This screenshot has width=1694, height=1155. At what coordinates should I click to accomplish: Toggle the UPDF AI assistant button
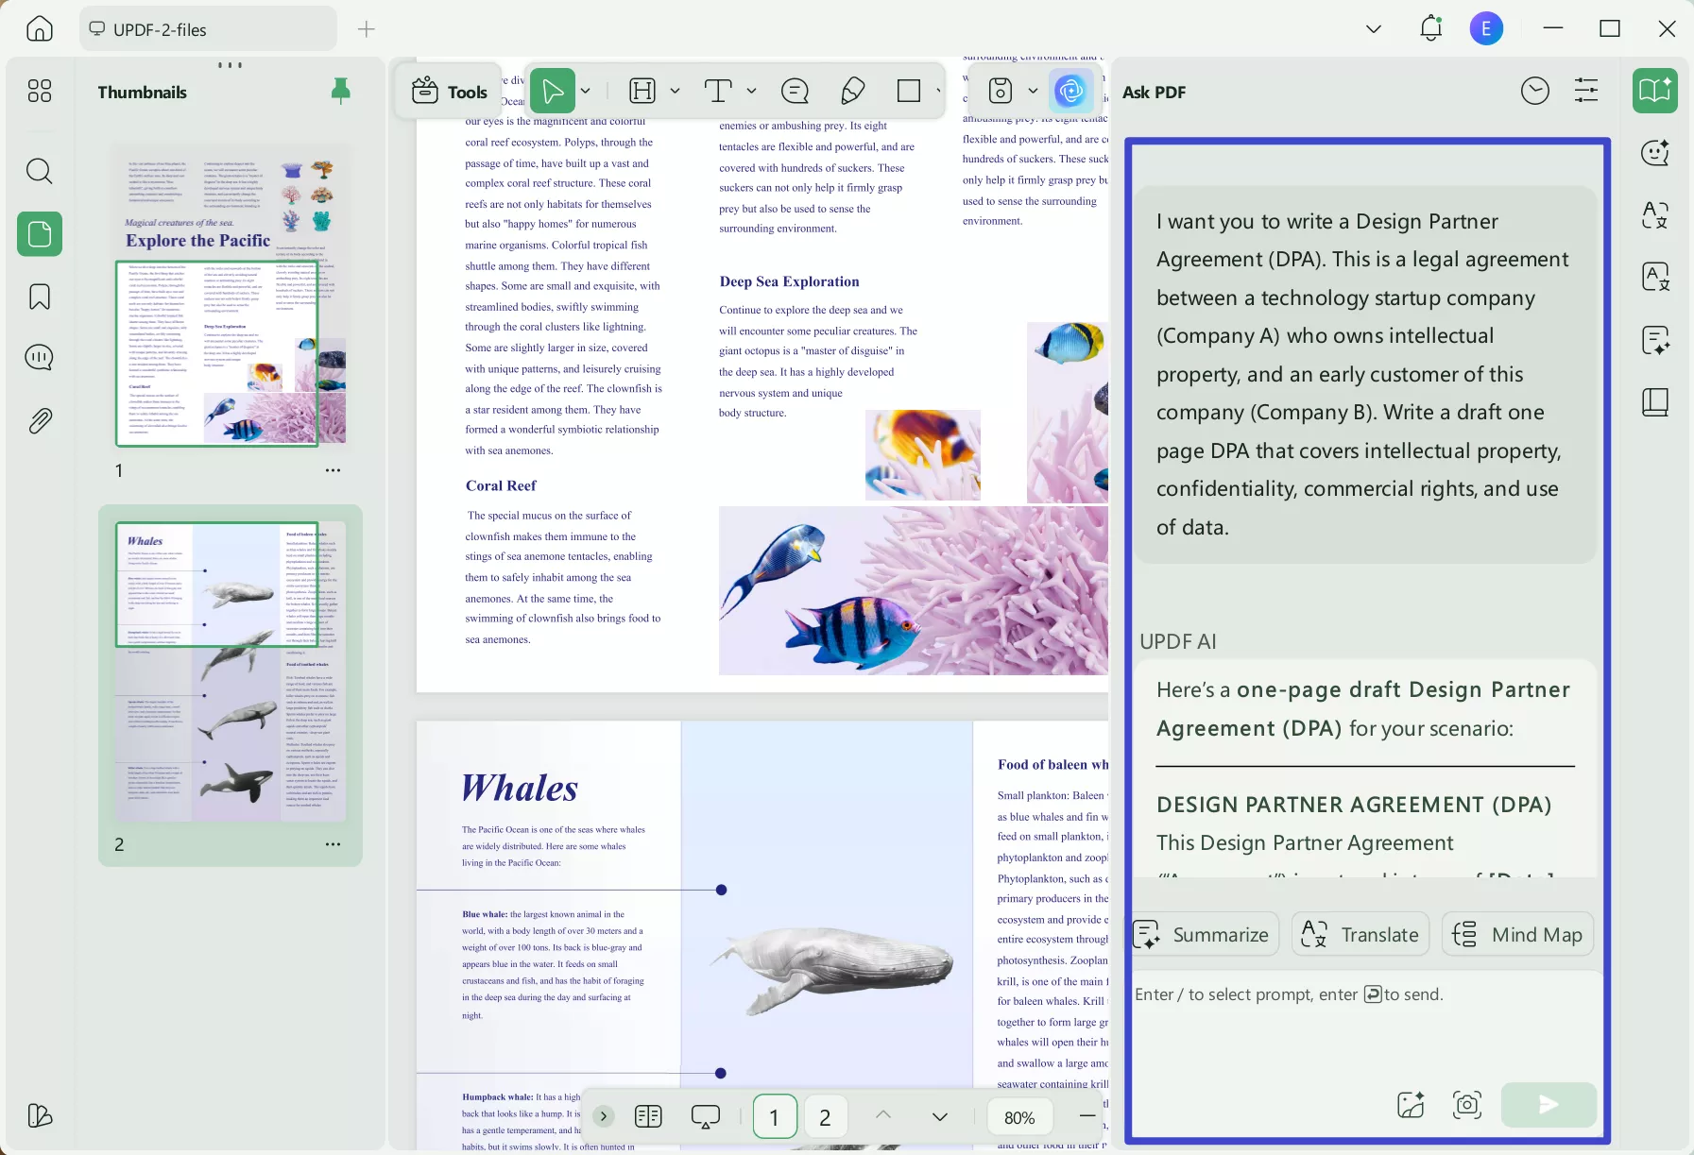point(1070,91)
